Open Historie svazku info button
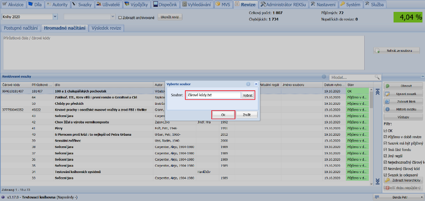 [x=403, y=109]
